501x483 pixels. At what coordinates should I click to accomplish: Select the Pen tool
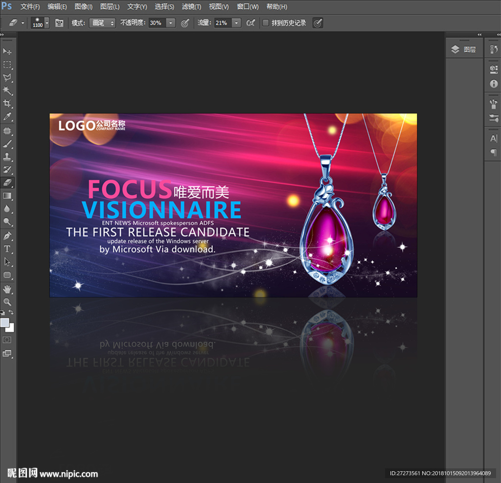(7, 236)
